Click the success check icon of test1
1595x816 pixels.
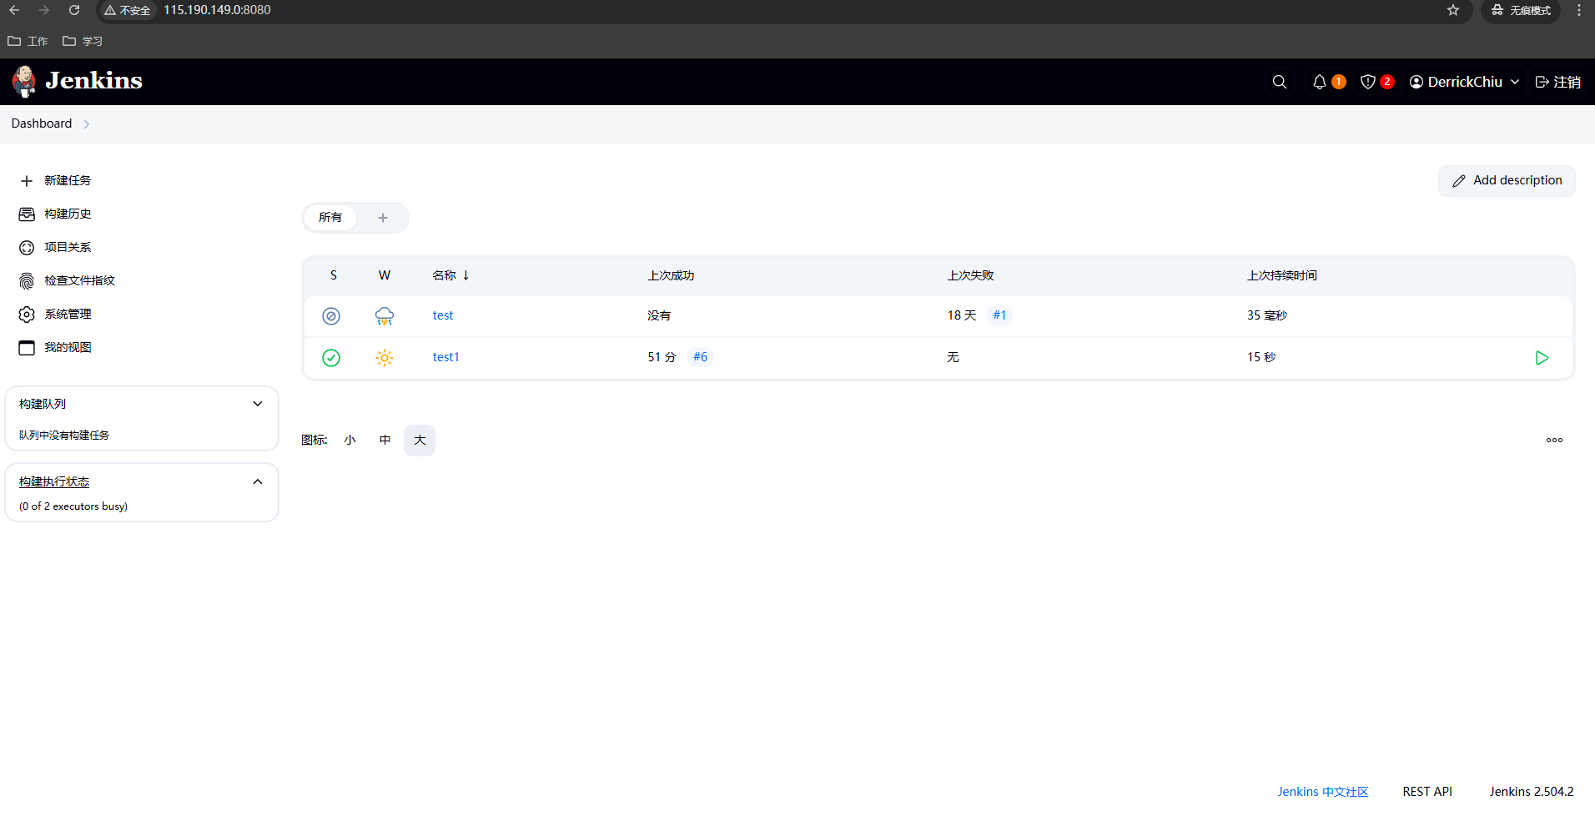(x=331, y=358)
